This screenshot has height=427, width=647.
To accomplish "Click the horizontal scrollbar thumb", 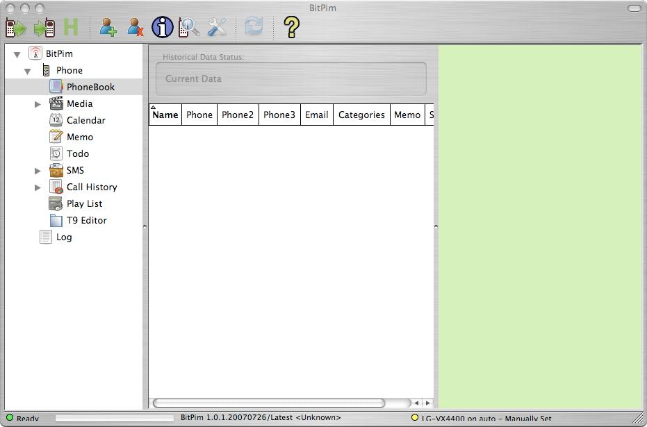I will [x=269, y=403].
